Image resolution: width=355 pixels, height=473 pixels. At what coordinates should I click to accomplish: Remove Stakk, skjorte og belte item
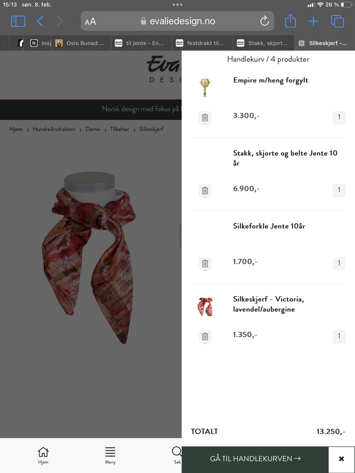coord(205,191)
